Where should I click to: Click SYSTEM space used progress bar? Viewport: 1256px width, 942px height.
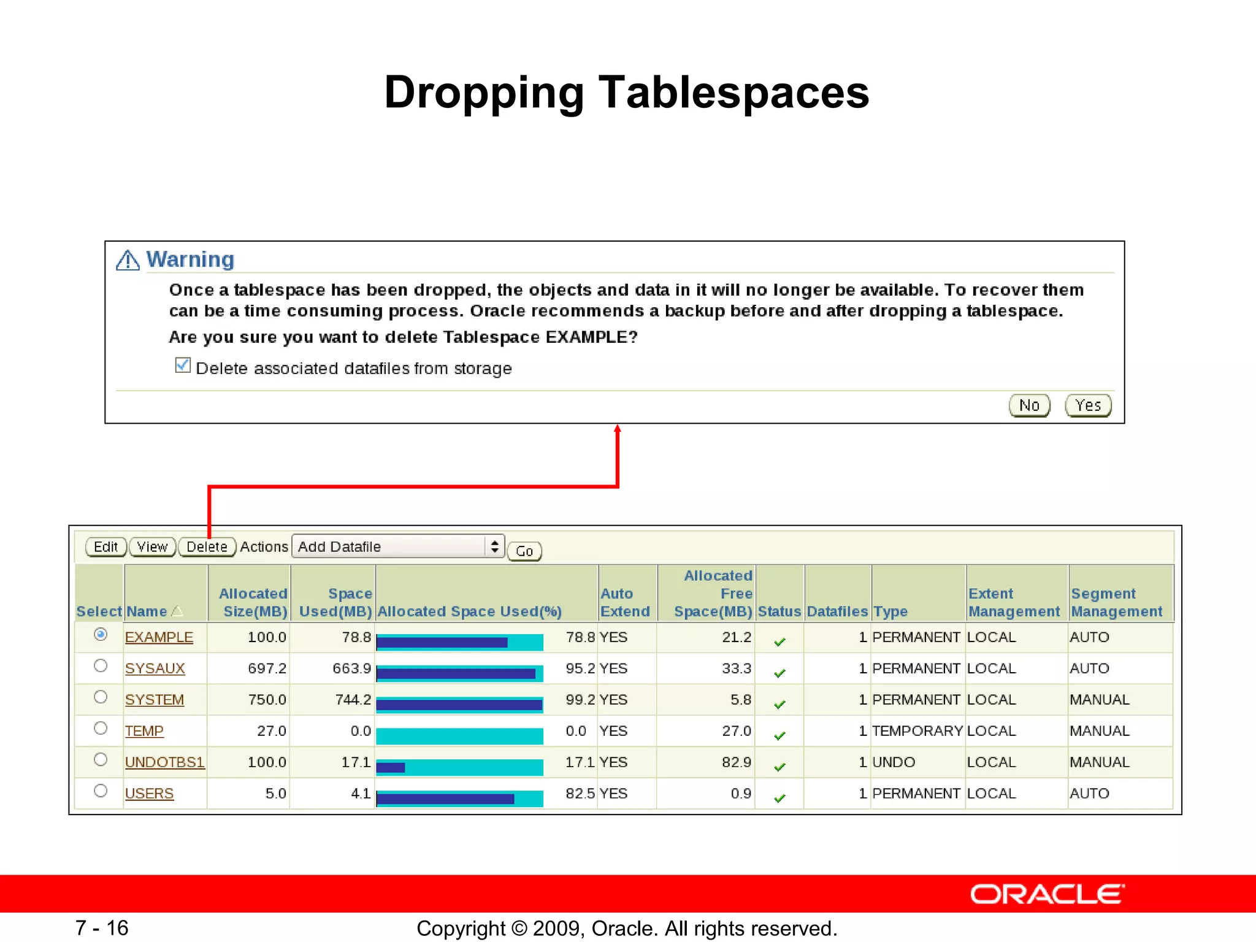(x=459, y=705)
